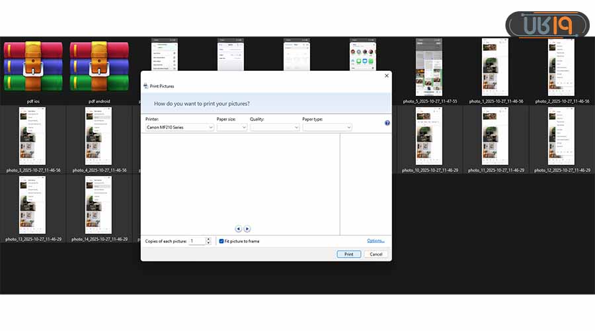
Task: Go to the previous page arrow
Action: (x=239, y=229)
